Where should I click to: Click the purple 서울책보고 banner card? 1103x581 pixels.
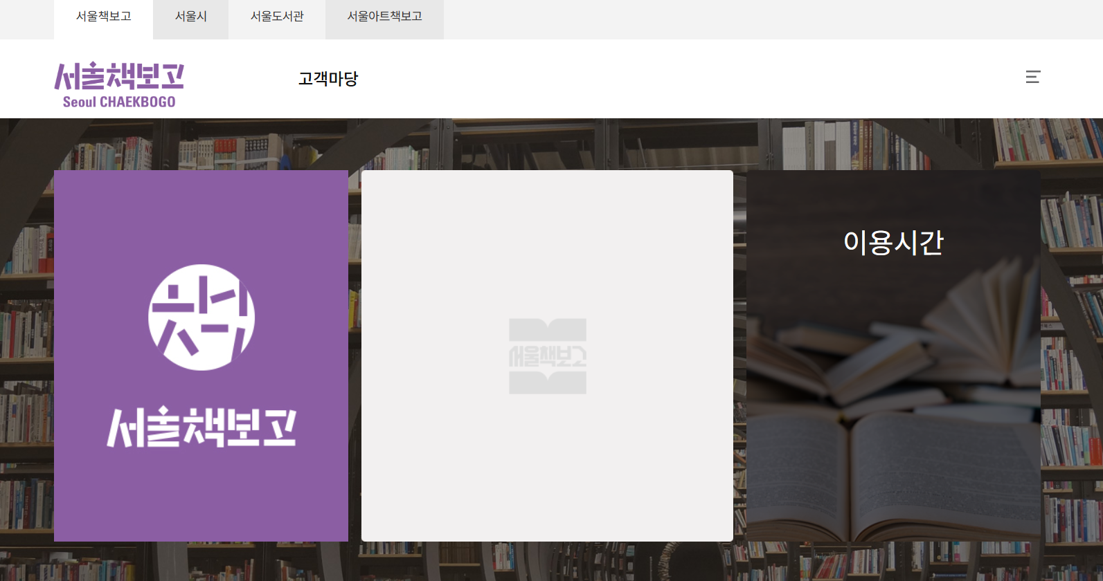tap(201, 356)
